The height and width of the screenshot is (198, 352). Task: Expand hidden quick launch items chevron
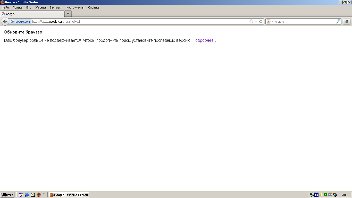(44, 194)
